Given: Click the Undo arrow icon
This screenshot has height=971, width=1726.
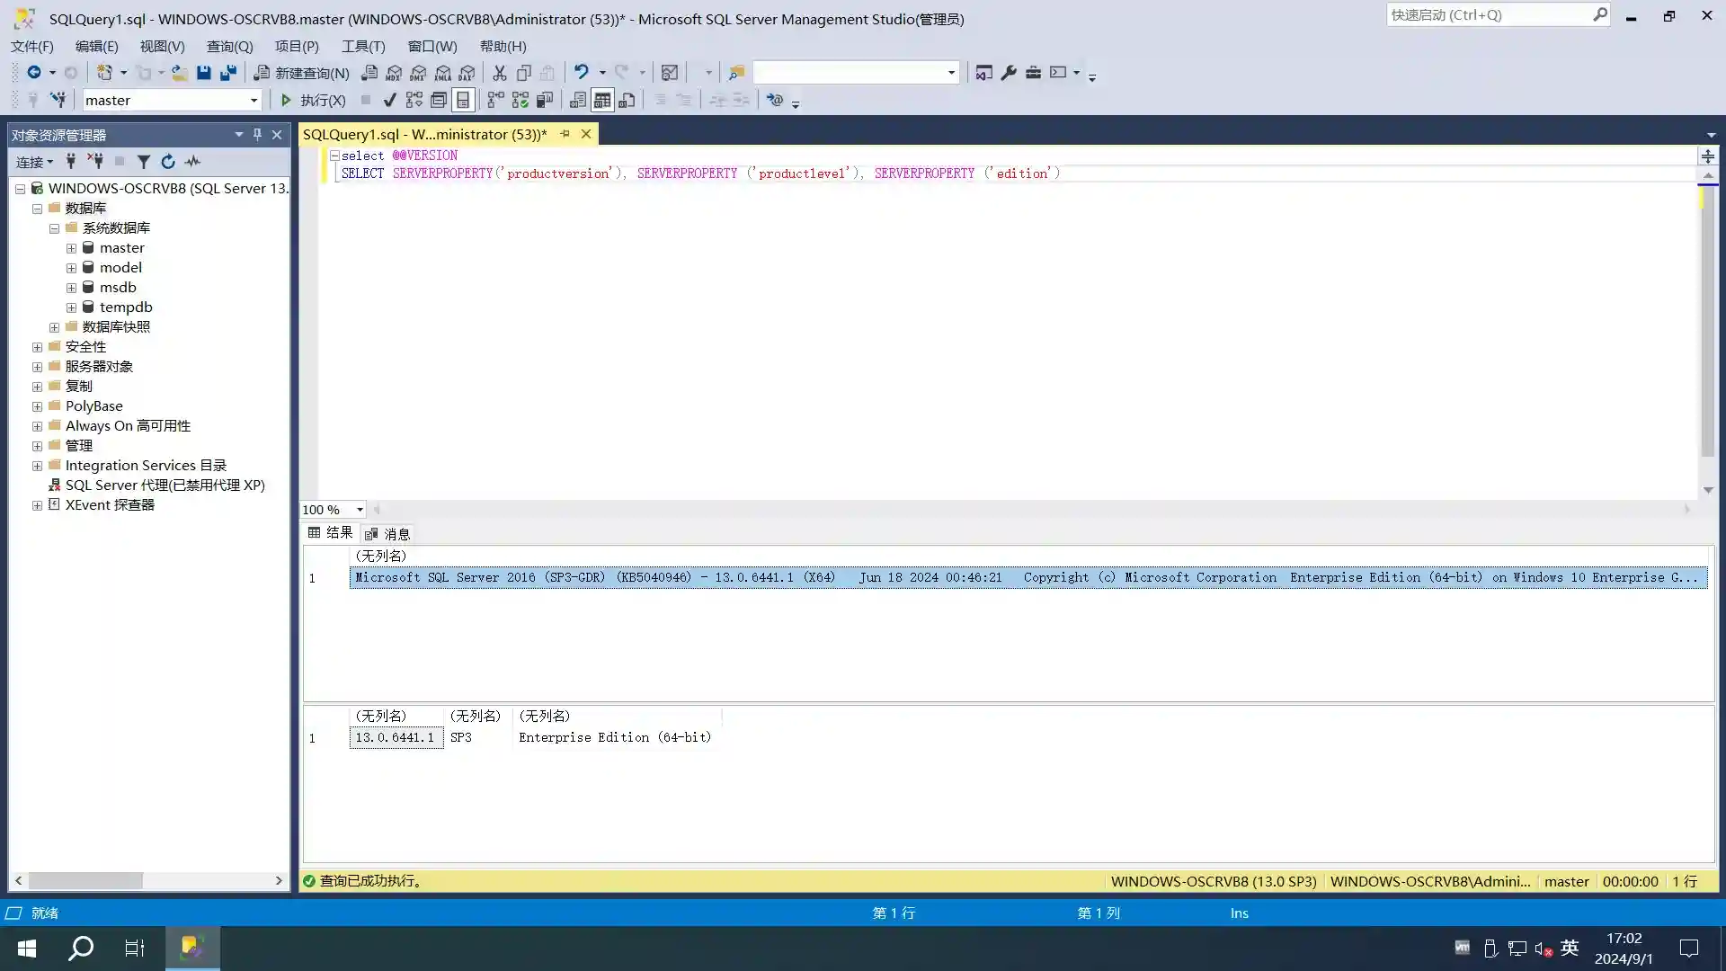Looking at the screenshot, I should pos(582,73).
